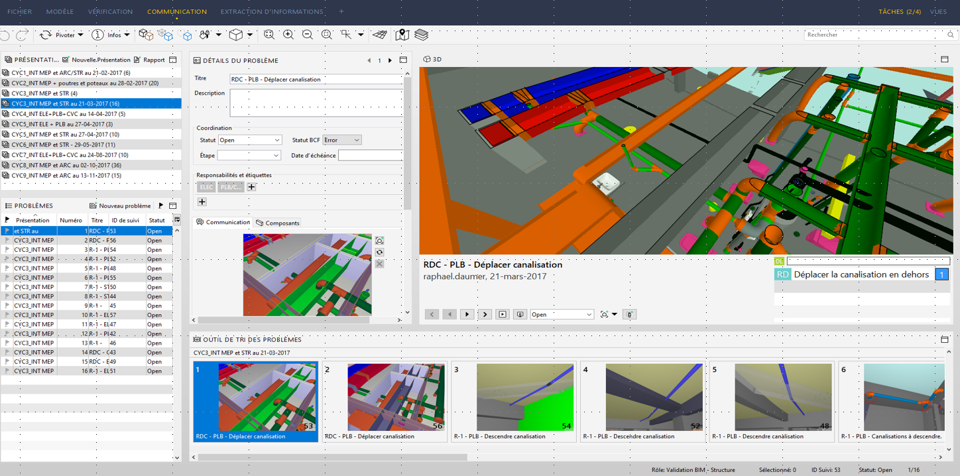960x476 pixels.
Task: Click plus icon next to PLB/C... tag
Action: (x=252, y=187)
